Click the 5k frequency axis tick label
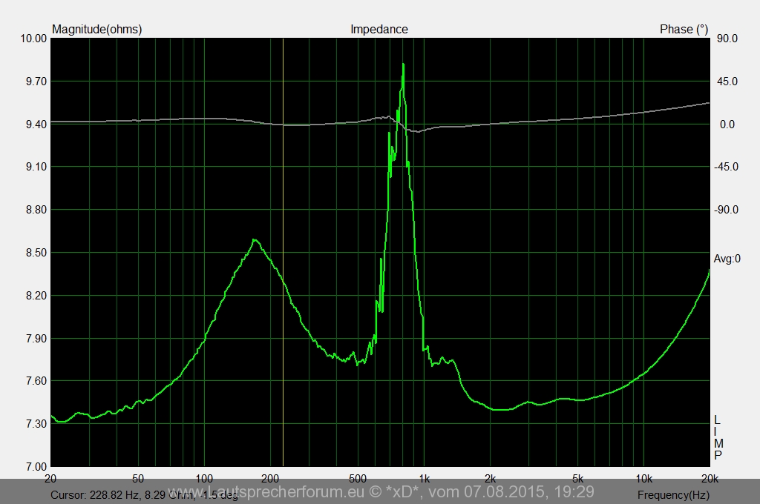 point(577,478)
